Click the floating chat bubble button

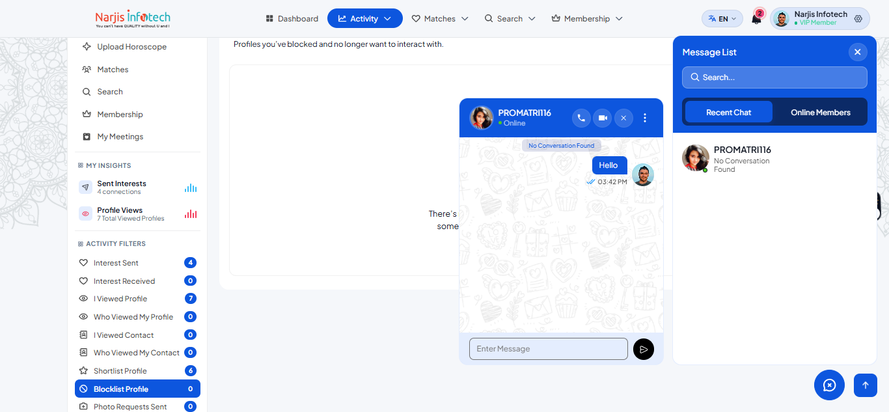tap(829, 385)
